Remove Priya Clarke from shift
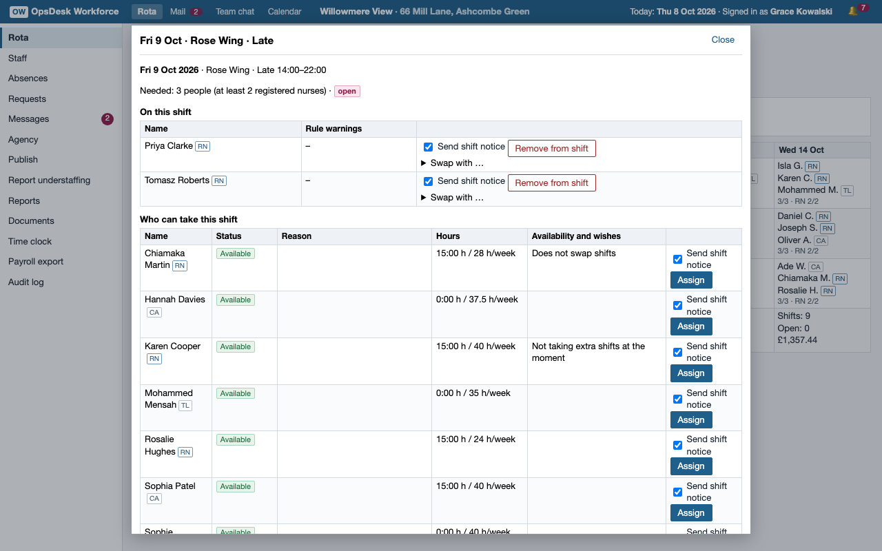 [x=552, y=148]
